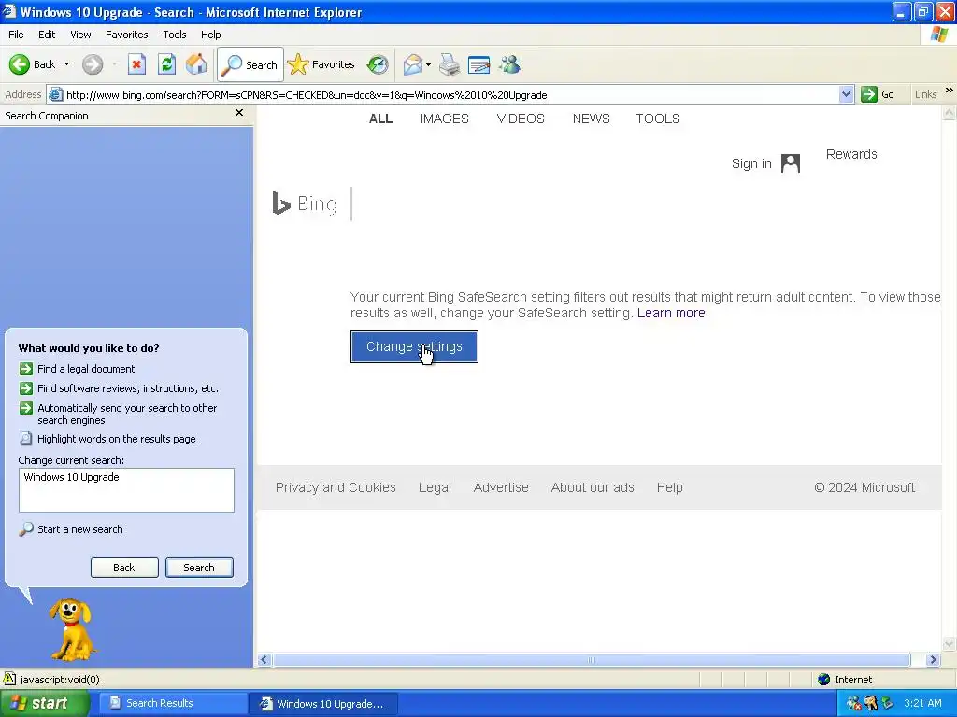957x717 pixels.
Task: Select the ALL results tab
Action: pos(381,119)
